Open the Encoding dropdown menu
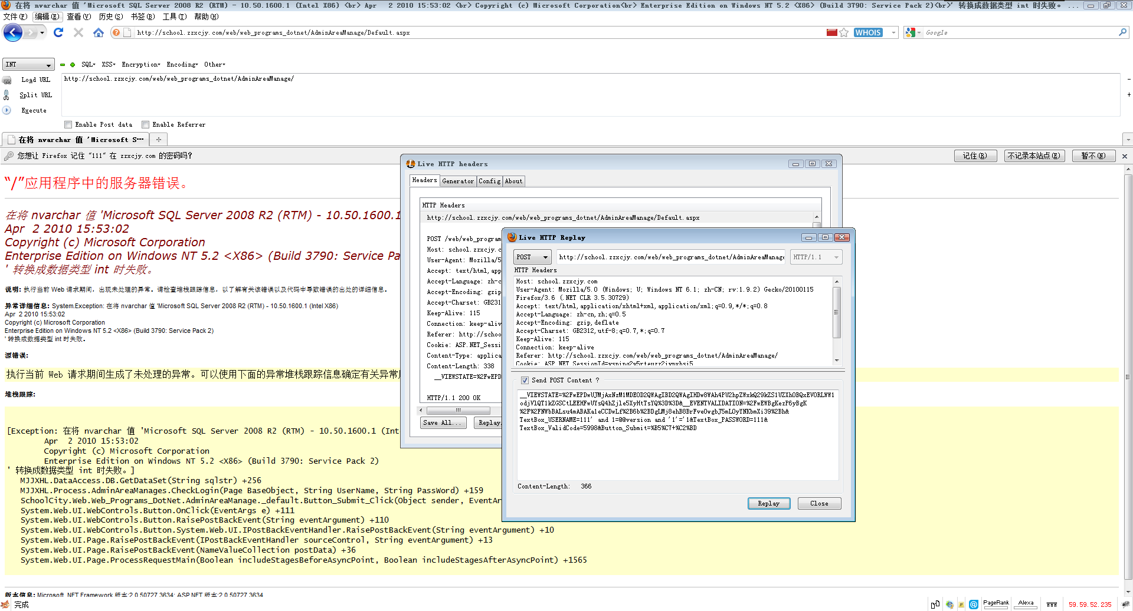This screenshot has height=611, width=1133. tap(182, 65)
